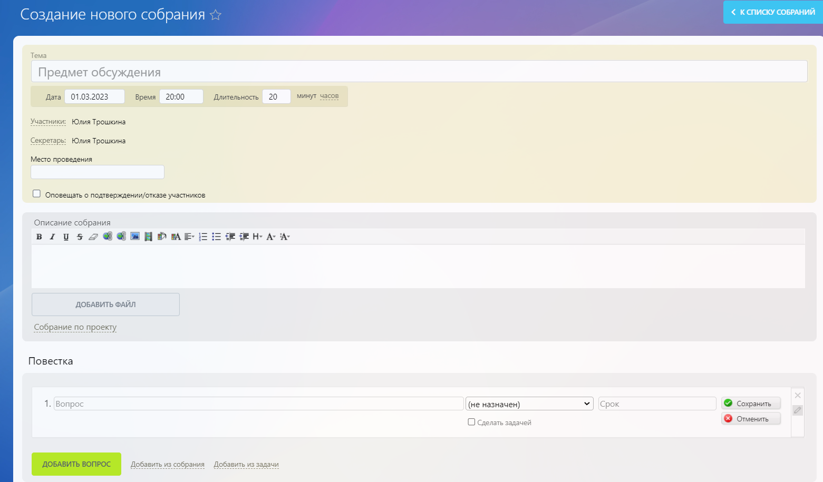823x482 pixels.
Task: Expand the text alignment dropdown
Action: point(189,237)
